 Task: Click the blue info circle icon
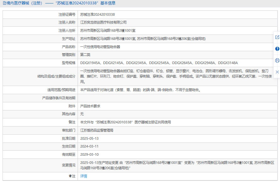tap(277, 49)
